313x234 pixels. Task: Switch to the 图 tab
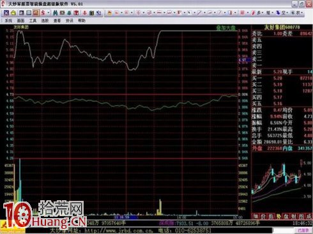(x=302, y=216)
